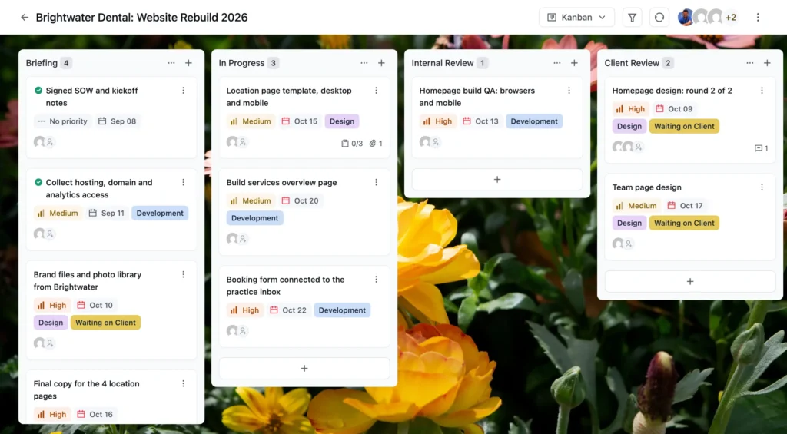Viewport: 787px width, 434px height.
Task: Change Medium priority on Collect hosting card
Action: coord(58,213)
